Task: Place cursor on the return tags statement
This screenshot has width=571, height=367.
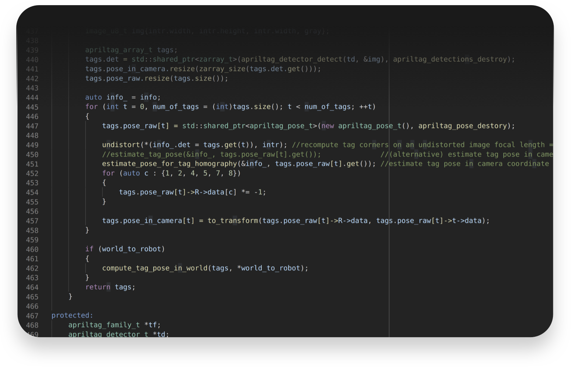Action: 110,287
